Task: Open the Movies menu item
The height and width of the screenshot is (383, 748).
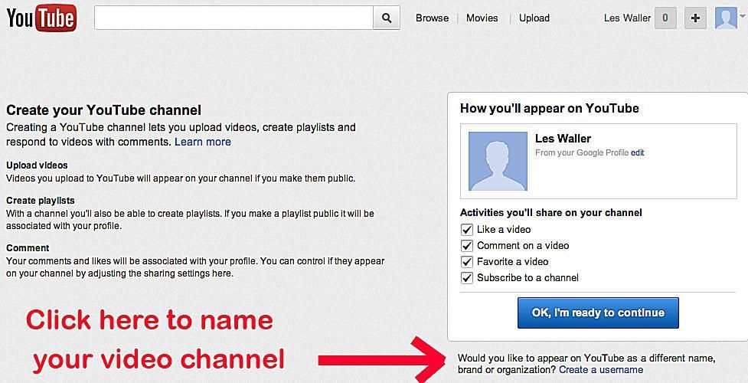Action: click(482, 18)
